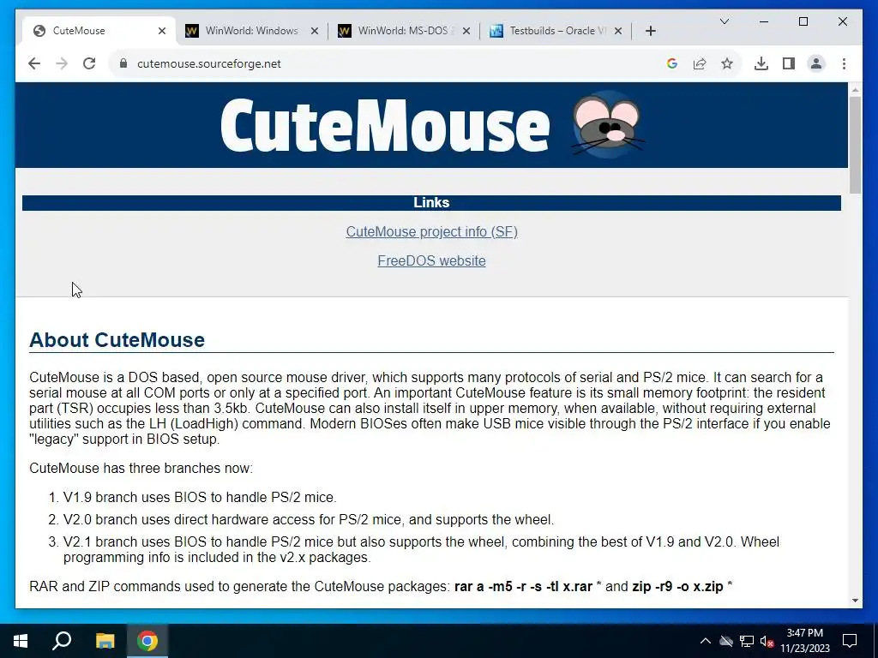878x658 pixels.
Task: Open the FreeDOS website link
Action: tap(432, 260)
